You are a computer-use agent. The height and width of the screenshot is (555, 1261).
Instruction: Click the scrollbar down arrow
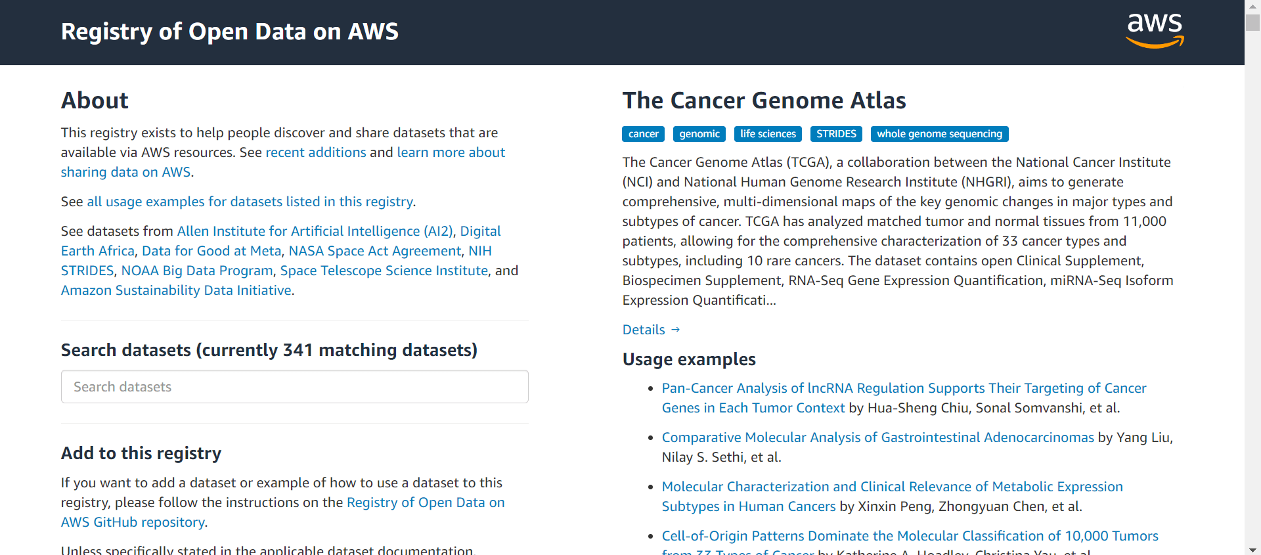point(1252,549)
